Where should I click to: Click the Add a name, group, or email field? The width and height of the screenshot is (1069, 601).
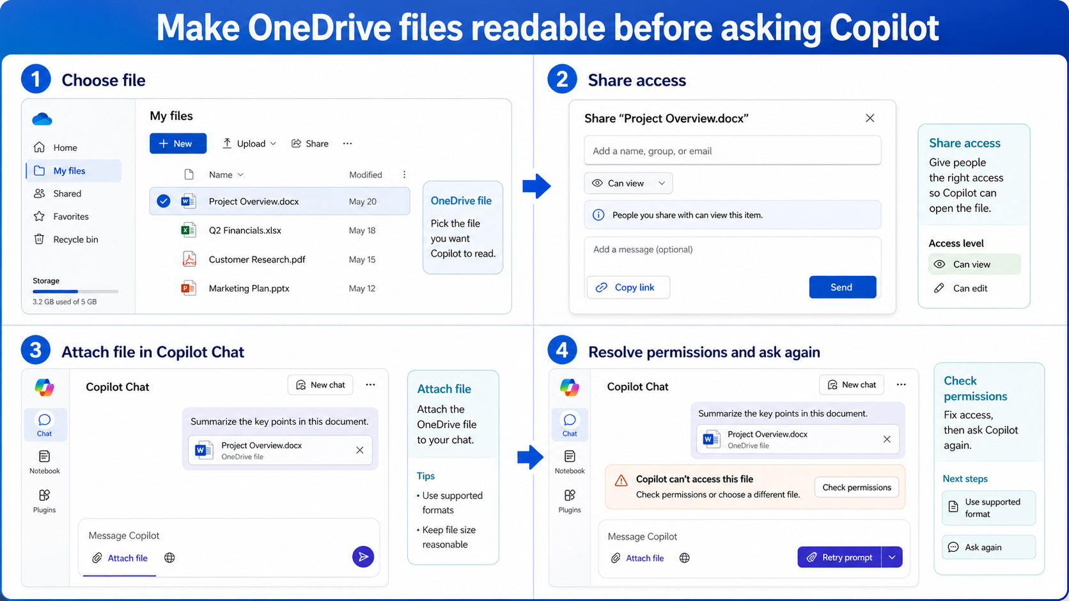[x=732, y=151]
